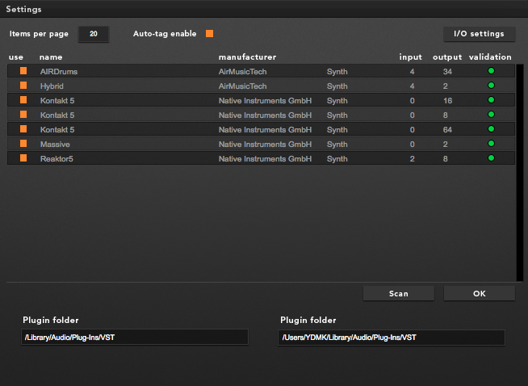The width and height of the screenshot is (528, 386).
Task: Sort by the manufacturer column header
Action: point(247,57)
